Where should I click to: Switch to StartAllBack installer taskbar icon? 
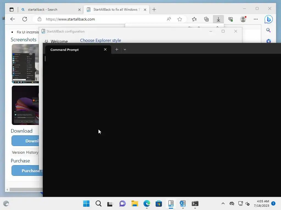click(183, 203)
